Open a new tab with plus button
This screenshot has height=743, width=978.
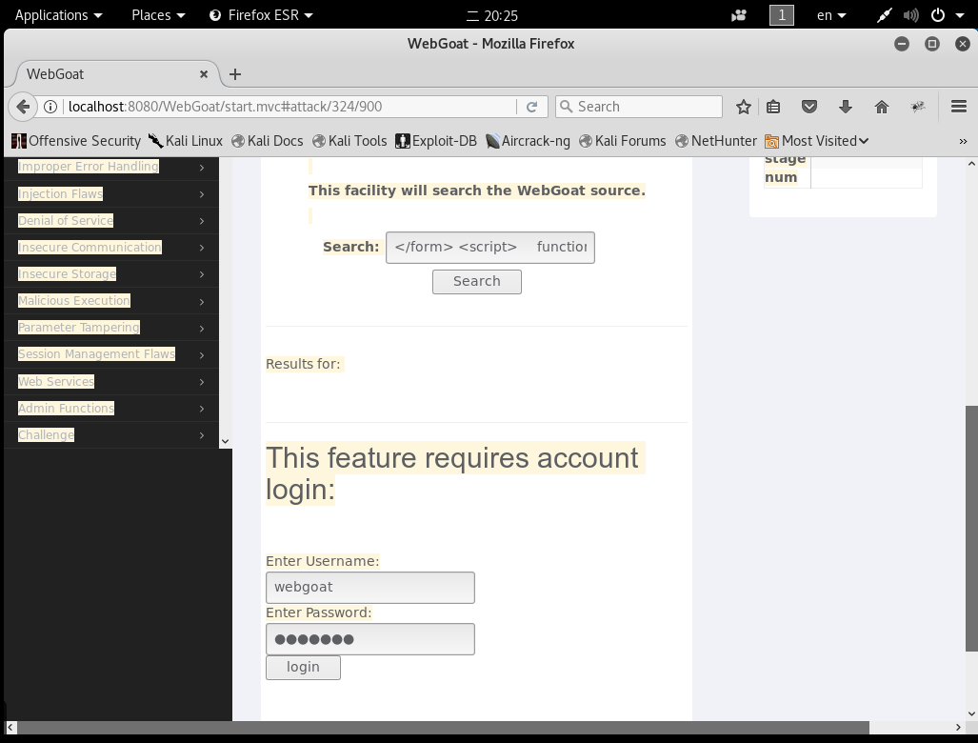pyautogui.click(x=235, y=74)
